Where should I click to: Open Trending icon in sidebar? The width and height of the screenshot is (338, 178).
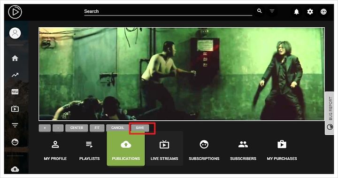(15, 75)
